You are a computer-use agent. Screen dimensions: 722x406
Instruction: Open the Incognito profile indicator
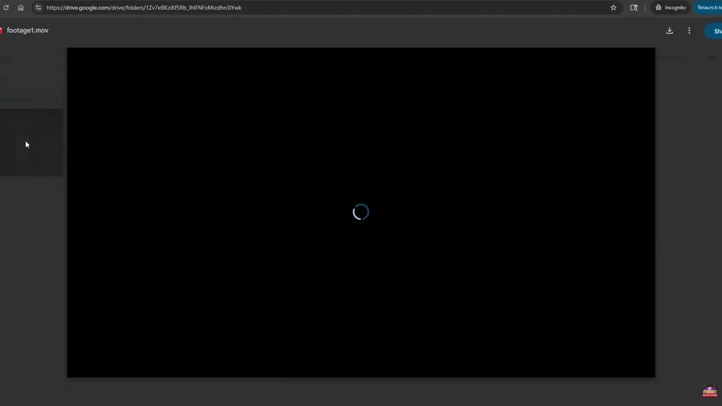click(x=671, y=7)
